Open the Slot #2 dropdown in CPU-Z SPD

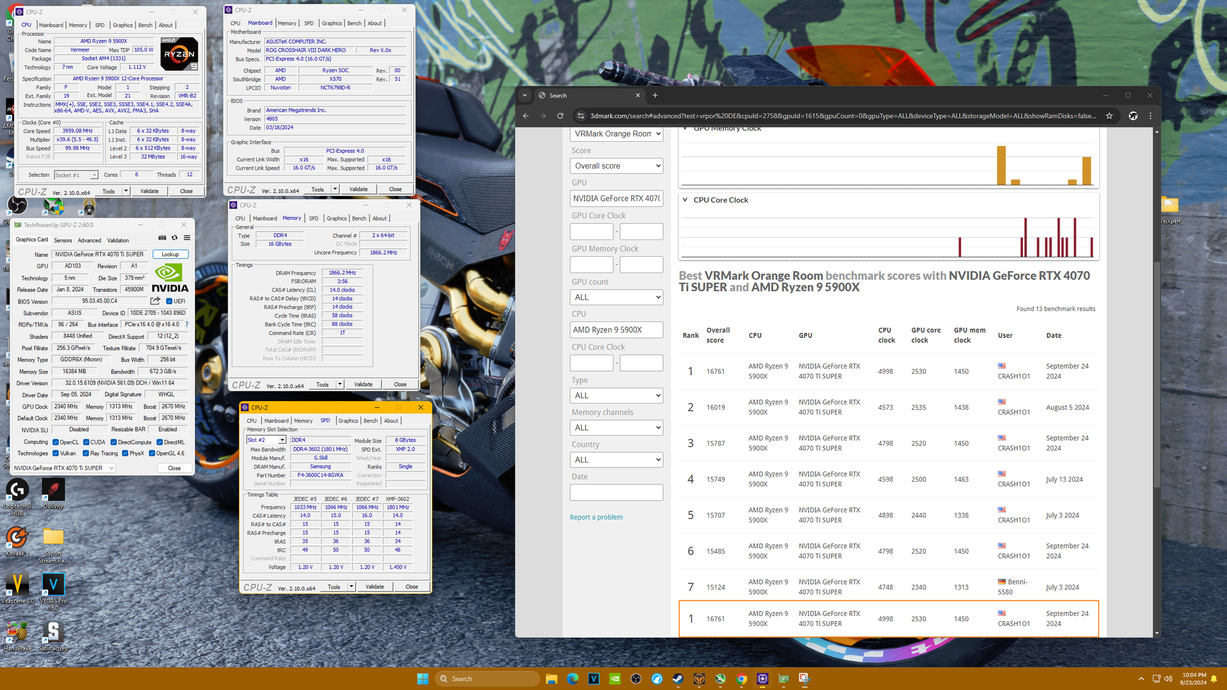266,440
